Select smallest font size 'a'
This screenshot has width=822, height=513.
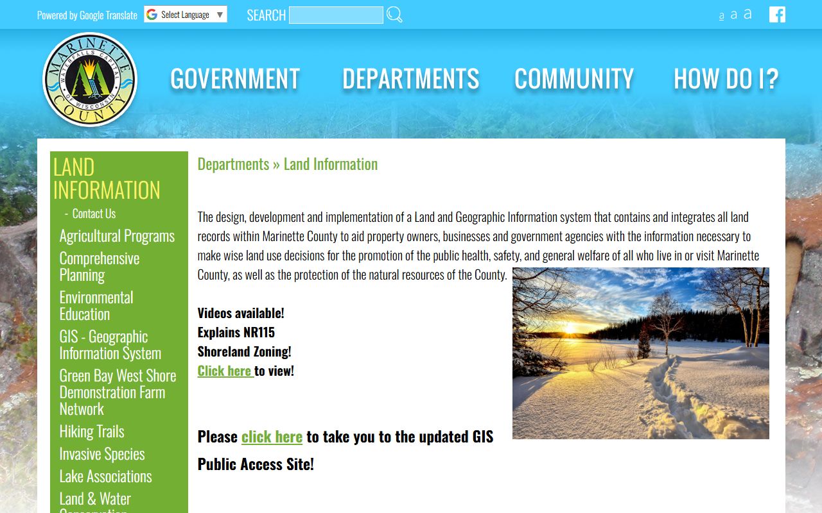coord(721,15)
